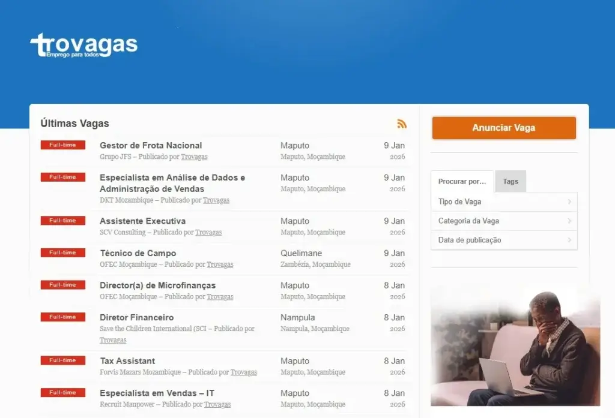
Task: Click Zambézia, Moçambique text
Action: tap(315, 264)
